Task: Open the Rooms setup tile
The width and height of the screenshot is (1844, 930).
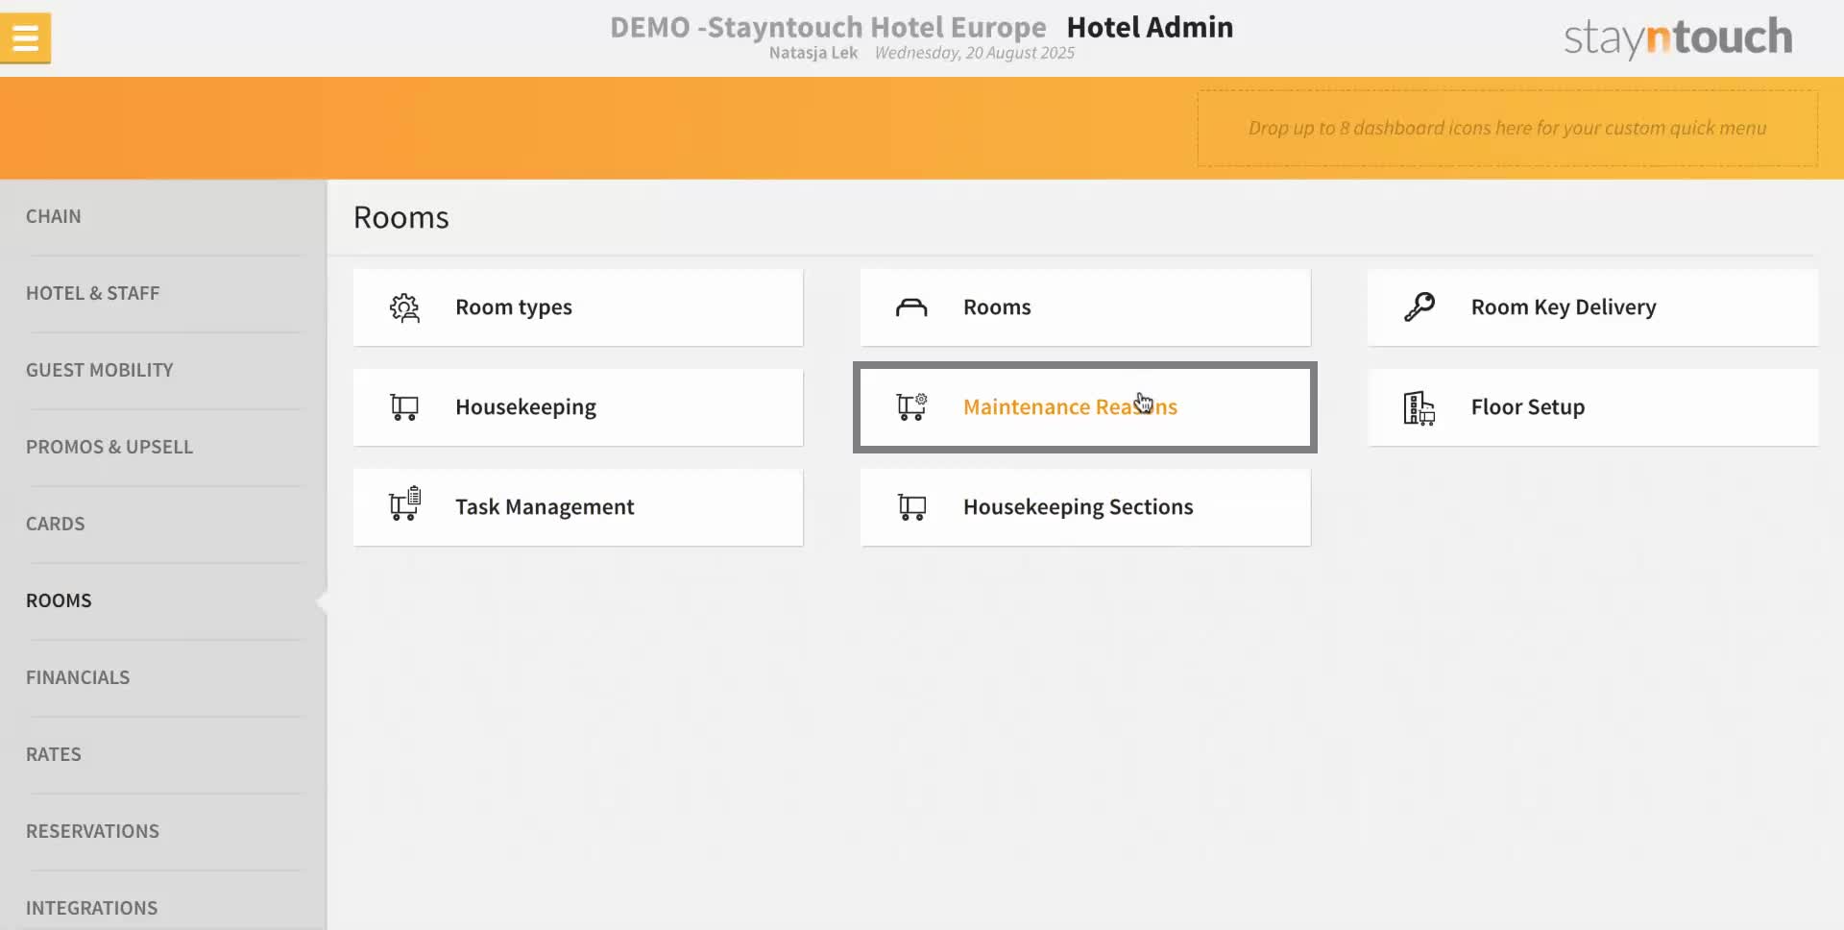Action: 1085,307
